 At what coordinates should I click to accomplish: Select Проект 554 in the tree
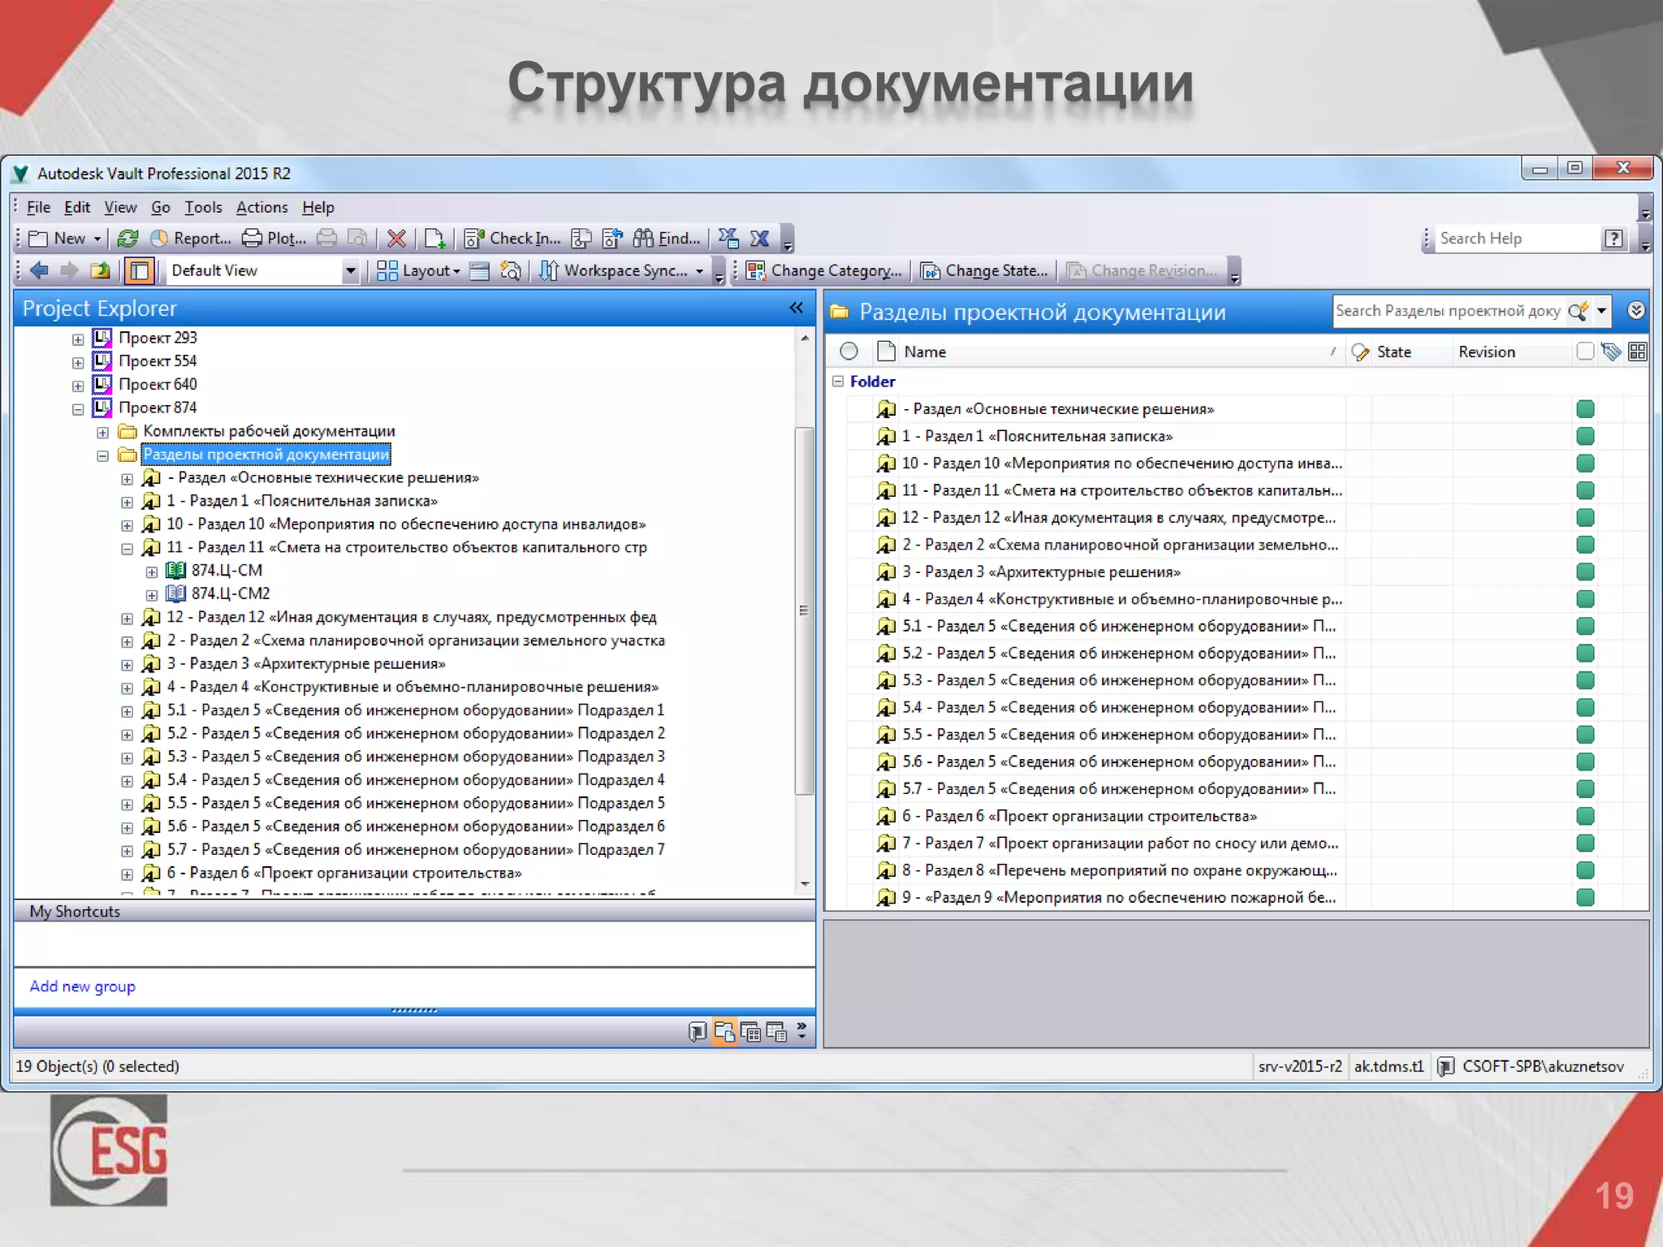[x=158, y=361]
